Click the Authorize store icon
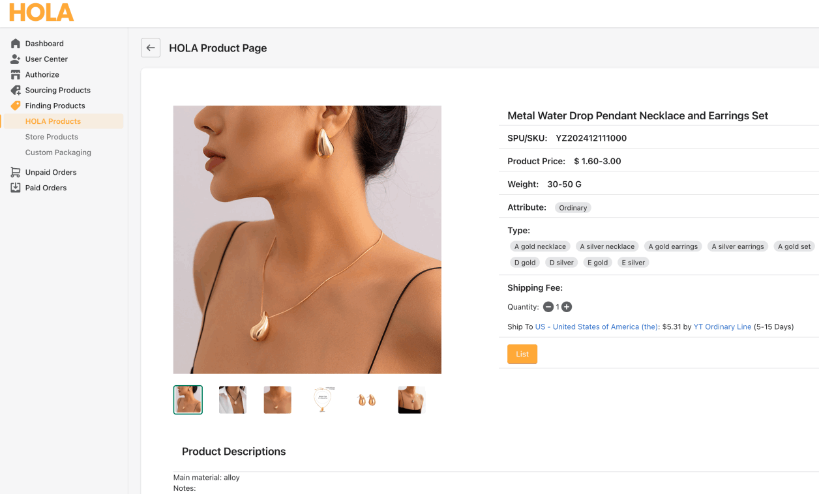The image size is (819, 494). click(x=16, y=75)
